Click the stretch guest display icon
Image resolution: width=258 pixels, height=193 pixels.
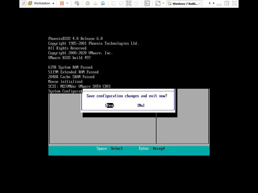click(158, 4)
